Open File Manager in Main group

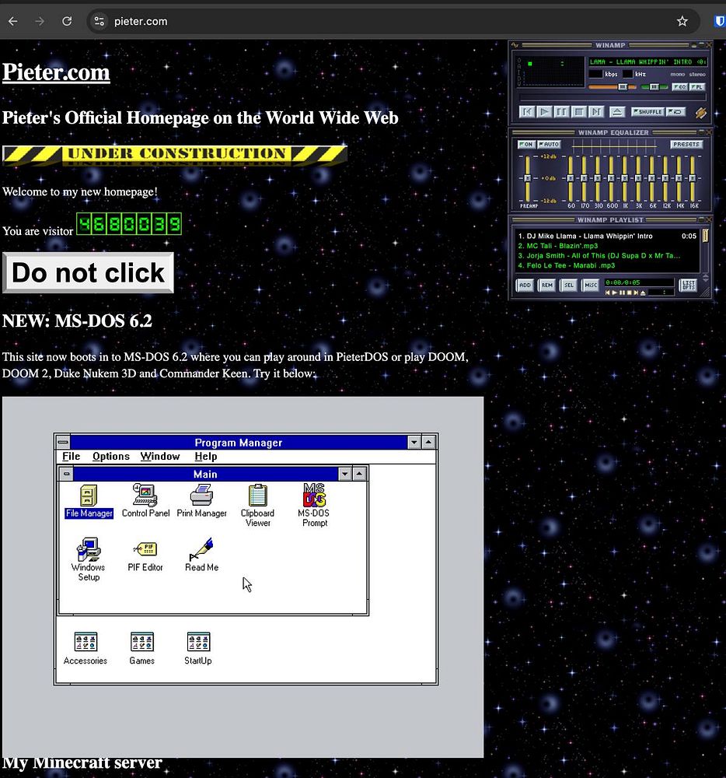(x=89, y=501)
